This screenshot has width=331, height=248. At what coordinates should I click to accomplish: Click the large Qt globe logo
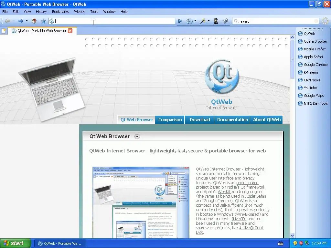(x=222, y=77)
